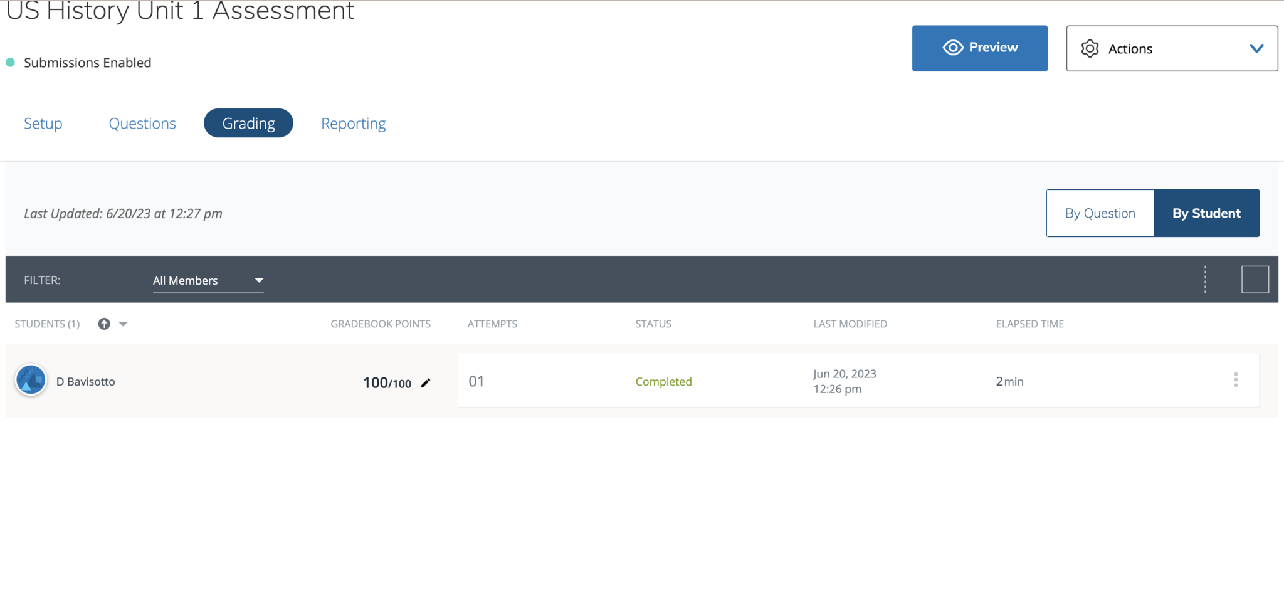The image size is (1284, 595).
Task: Go to the Setup tab
Action: coord(43,124)
